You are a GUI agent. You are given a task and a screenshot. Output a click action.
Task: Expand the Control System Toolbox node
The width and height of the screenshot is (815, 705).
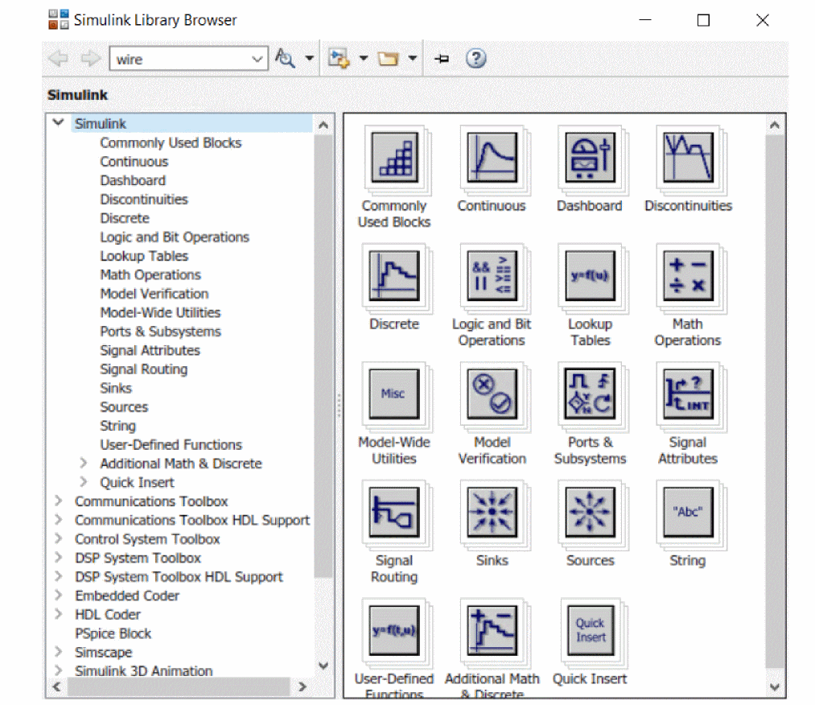click(59, 538)
